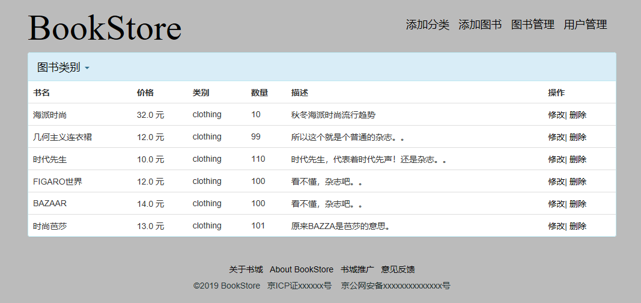Viewport: 641px width, 303px height.
Task: Open the 添加分类 menu item
Action: pos(428,25)
